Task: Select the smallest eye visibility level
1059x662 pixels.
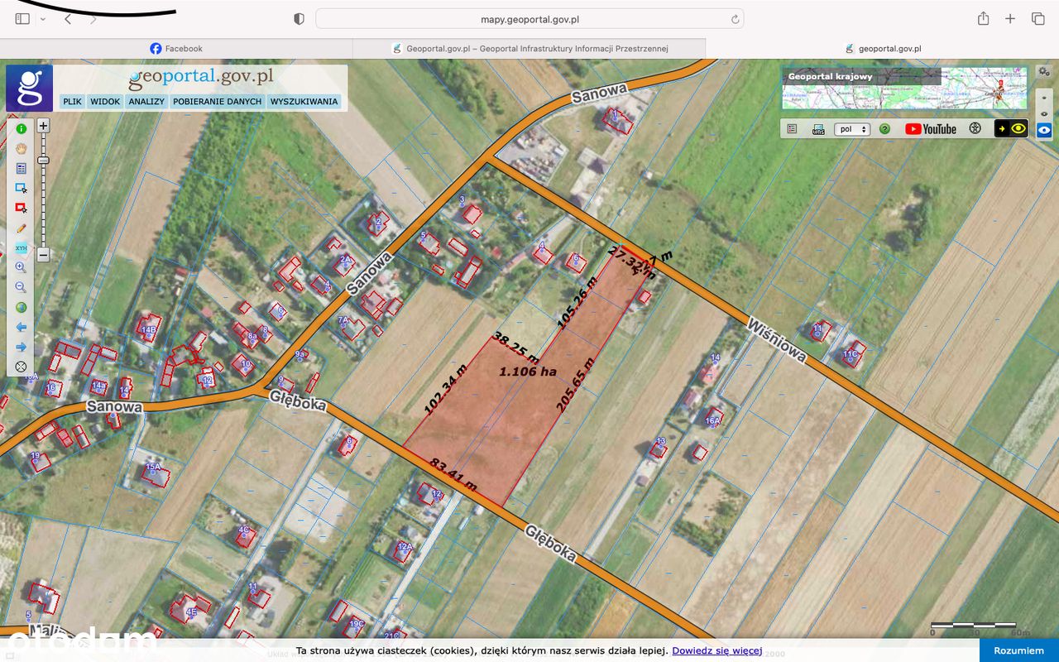Action: click(1044, 98)
